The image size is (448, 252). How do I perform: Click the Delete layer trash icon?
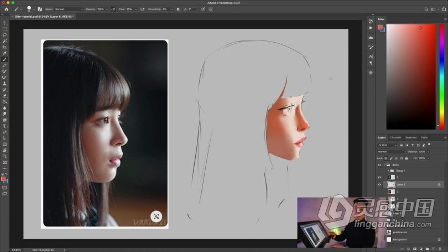click(440, 249)
